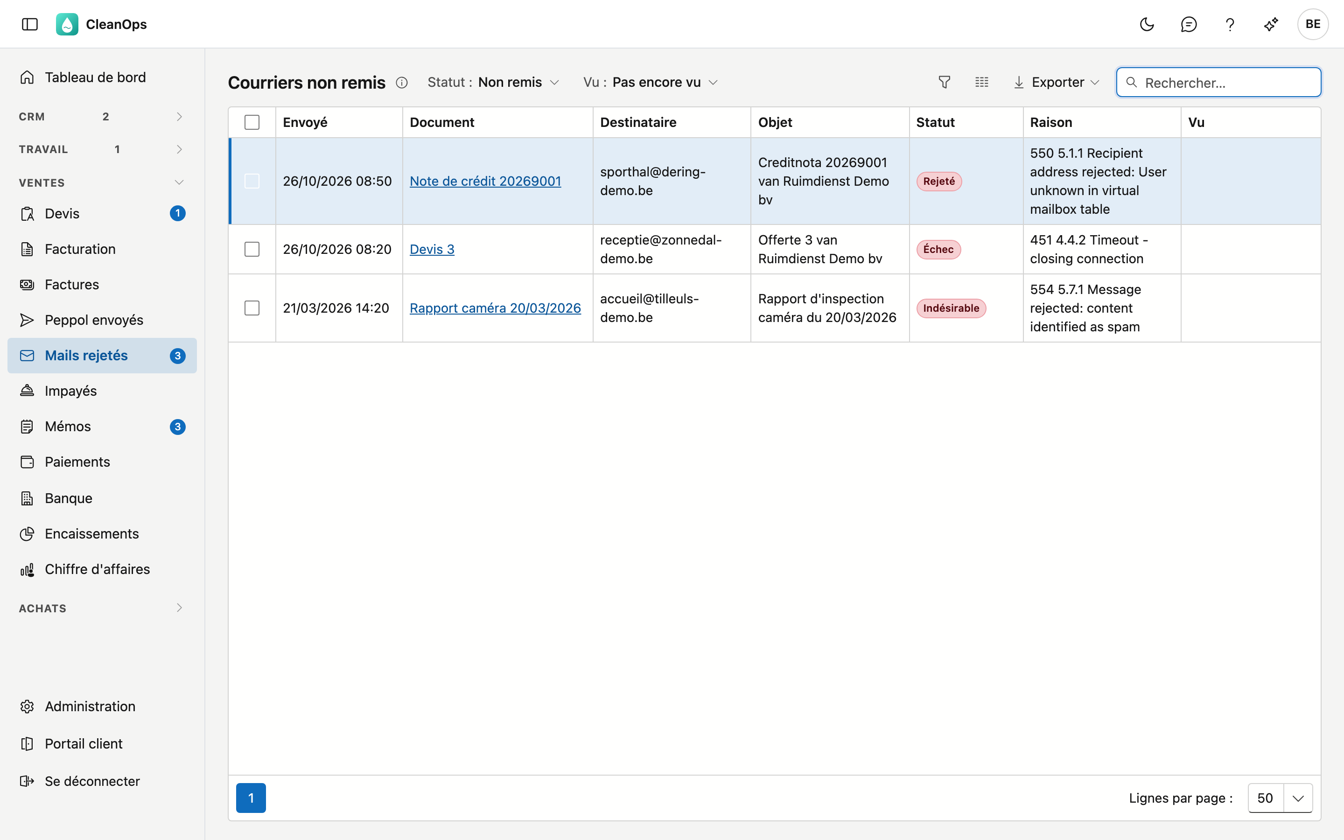The width and height of the screenshot is (1344, 840).
Task: Open the chat messages icon
Action: (x=1189, y=24)
